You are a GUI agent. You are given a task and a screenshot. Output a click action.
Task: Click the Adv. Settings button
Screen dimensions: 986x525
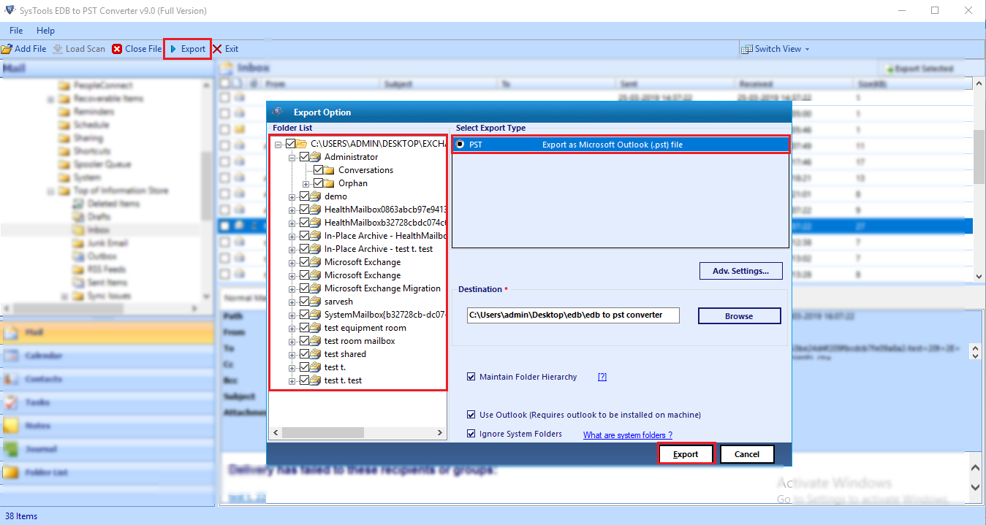click(x=740, y=271)
